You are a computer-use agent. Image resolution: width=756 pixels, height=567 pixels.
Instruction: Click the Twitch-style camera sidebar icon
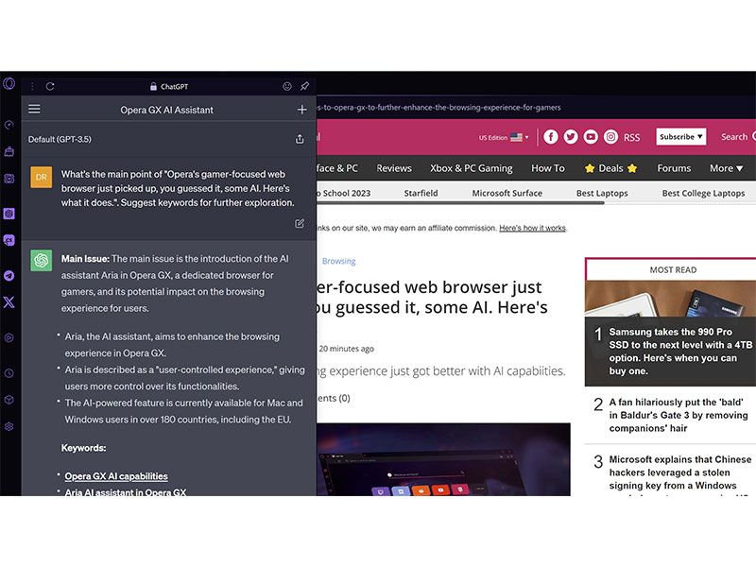[9, 179]
